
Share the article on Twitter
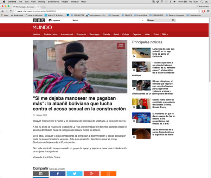point(74,174)
